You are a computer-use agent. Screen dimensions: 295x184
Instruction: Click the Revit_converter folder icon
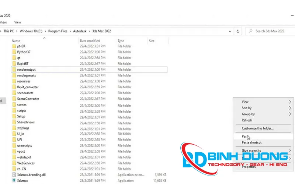pyautogui.click(x=14, y=87)
